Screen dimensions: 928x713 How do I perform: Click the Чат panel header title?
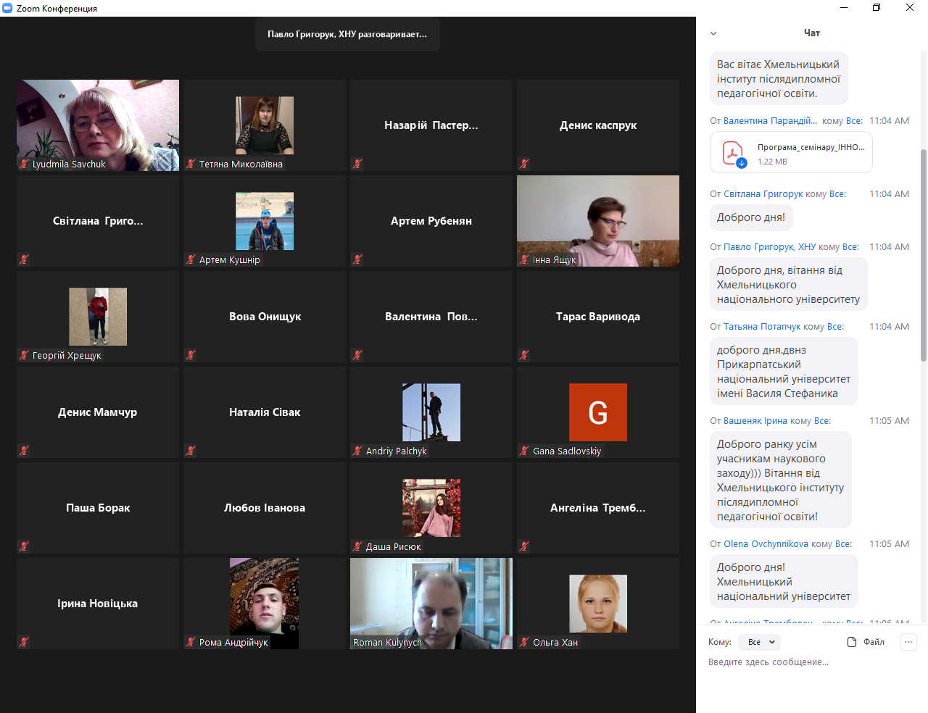(x=811, y=33)
